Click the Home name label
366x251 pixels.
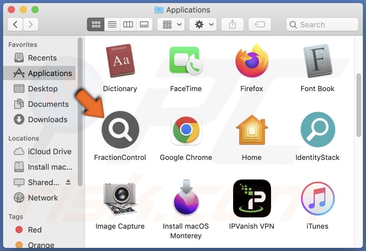click(252, 157)
